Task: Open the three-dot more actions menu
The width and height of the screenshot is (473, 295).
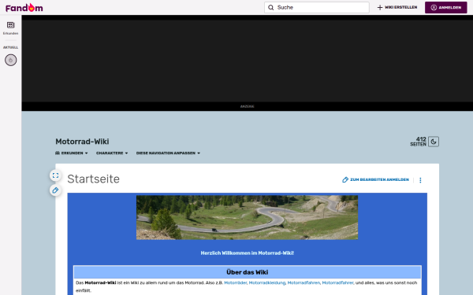Action: click(x=420, y=180)
